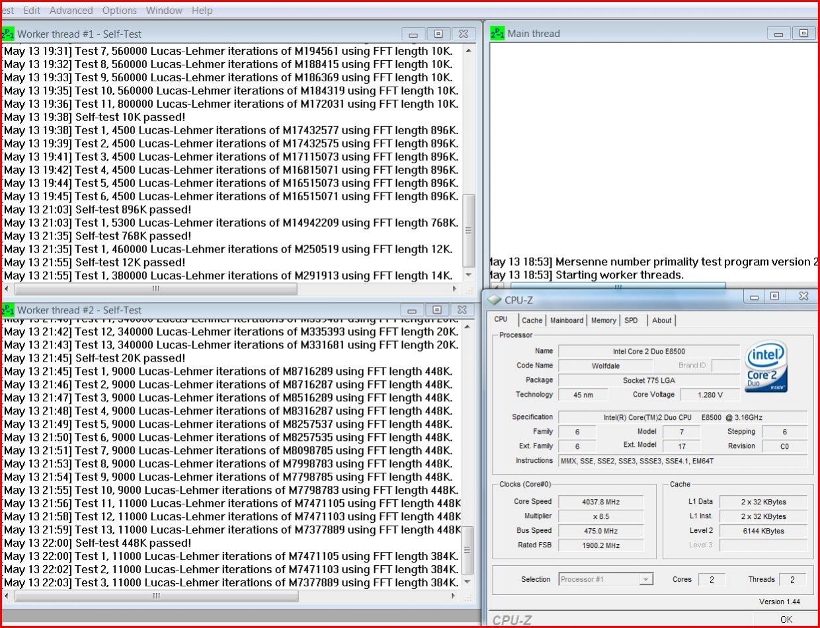Click the 'Version 1.44' label in CPU-Z
The height and width of the screenshot is (628, 820).
pos(779,602)
